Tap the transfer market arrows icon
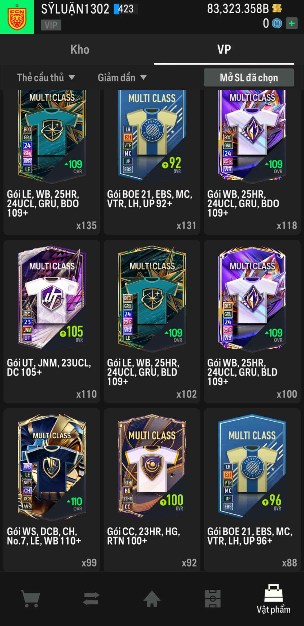Viewport: 304px width, 626px height. [91, 598]
